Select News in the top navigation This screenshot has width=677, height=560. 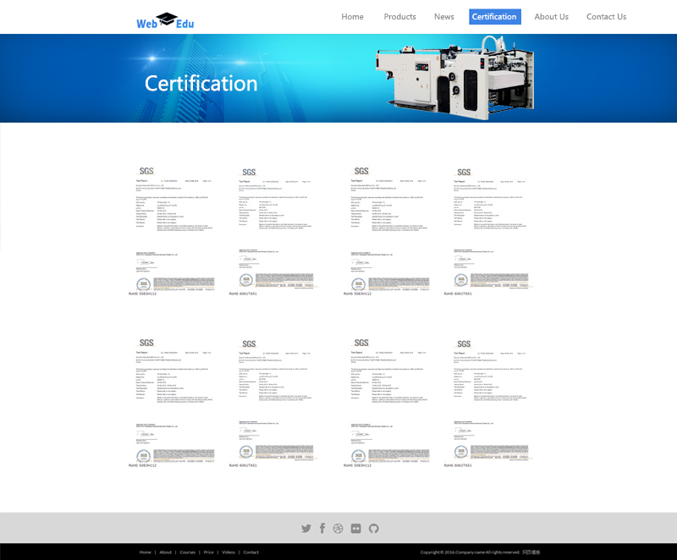point(444,17)
